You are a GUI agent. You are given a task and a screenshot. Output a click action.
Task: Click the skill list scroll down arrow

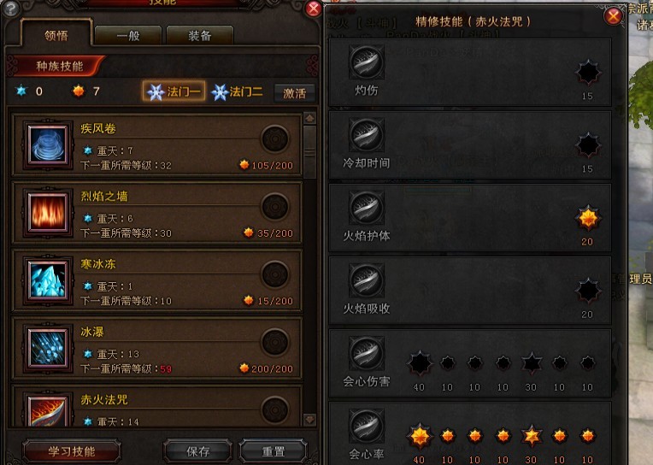point(309,419)
